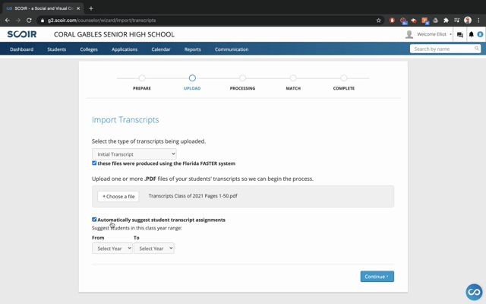Screen dimensions: 486x304
Task: Open the Initial Transcript type dropdown
Action: (x=134, y=154)
